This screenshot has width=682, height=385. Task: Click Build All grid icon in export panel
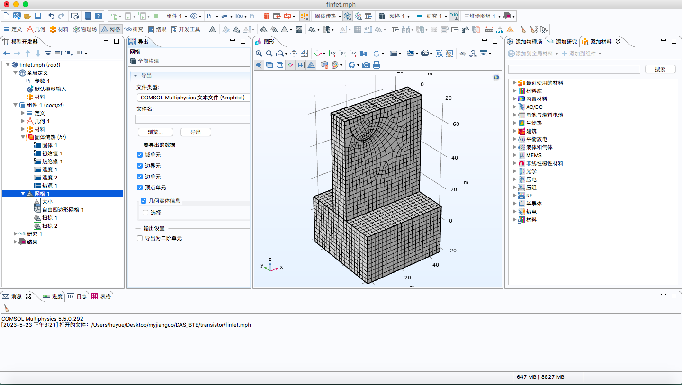point(133,61)
